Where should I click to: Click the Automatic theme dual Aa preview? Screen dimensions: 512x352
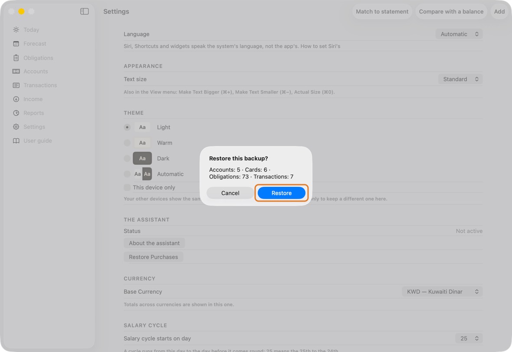coord(143,174)
